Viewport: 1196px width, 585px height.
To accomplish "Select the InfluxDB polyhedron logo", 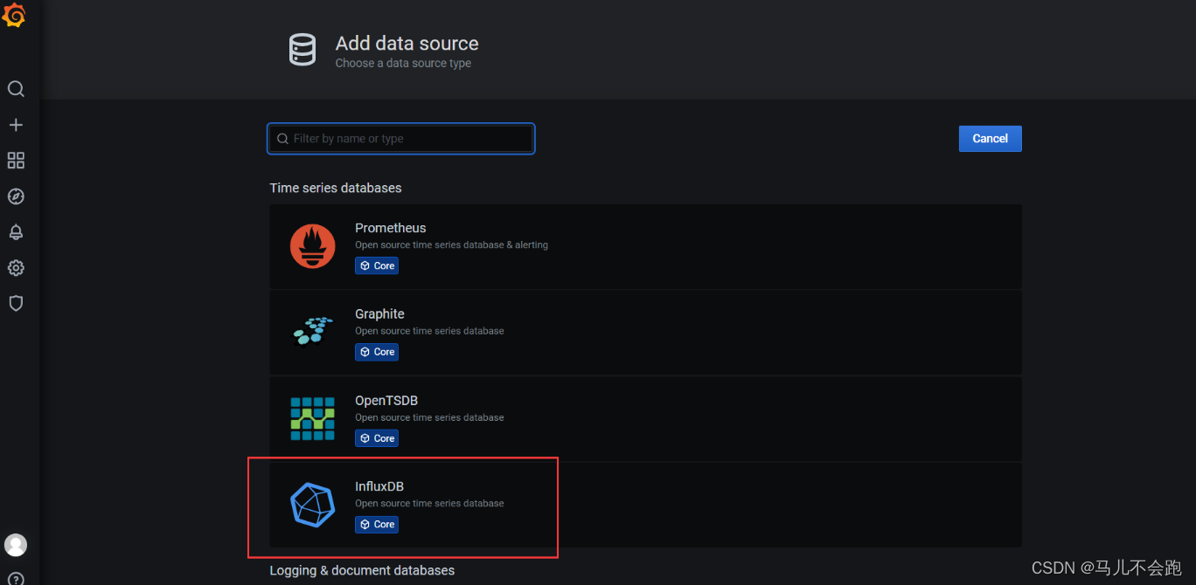I will pos(313,505).
